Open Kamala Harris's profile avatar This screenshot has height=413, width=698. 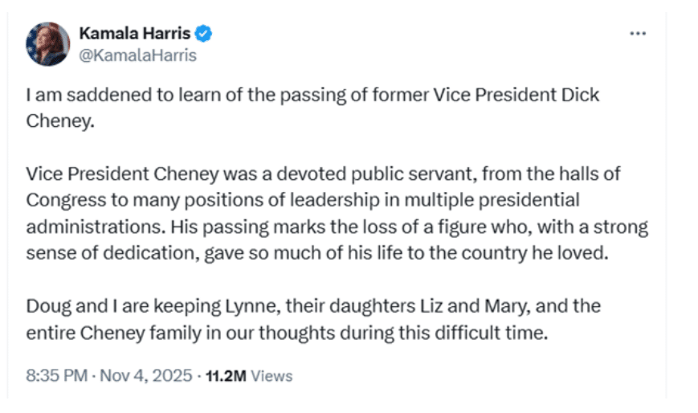coord(47,43)
